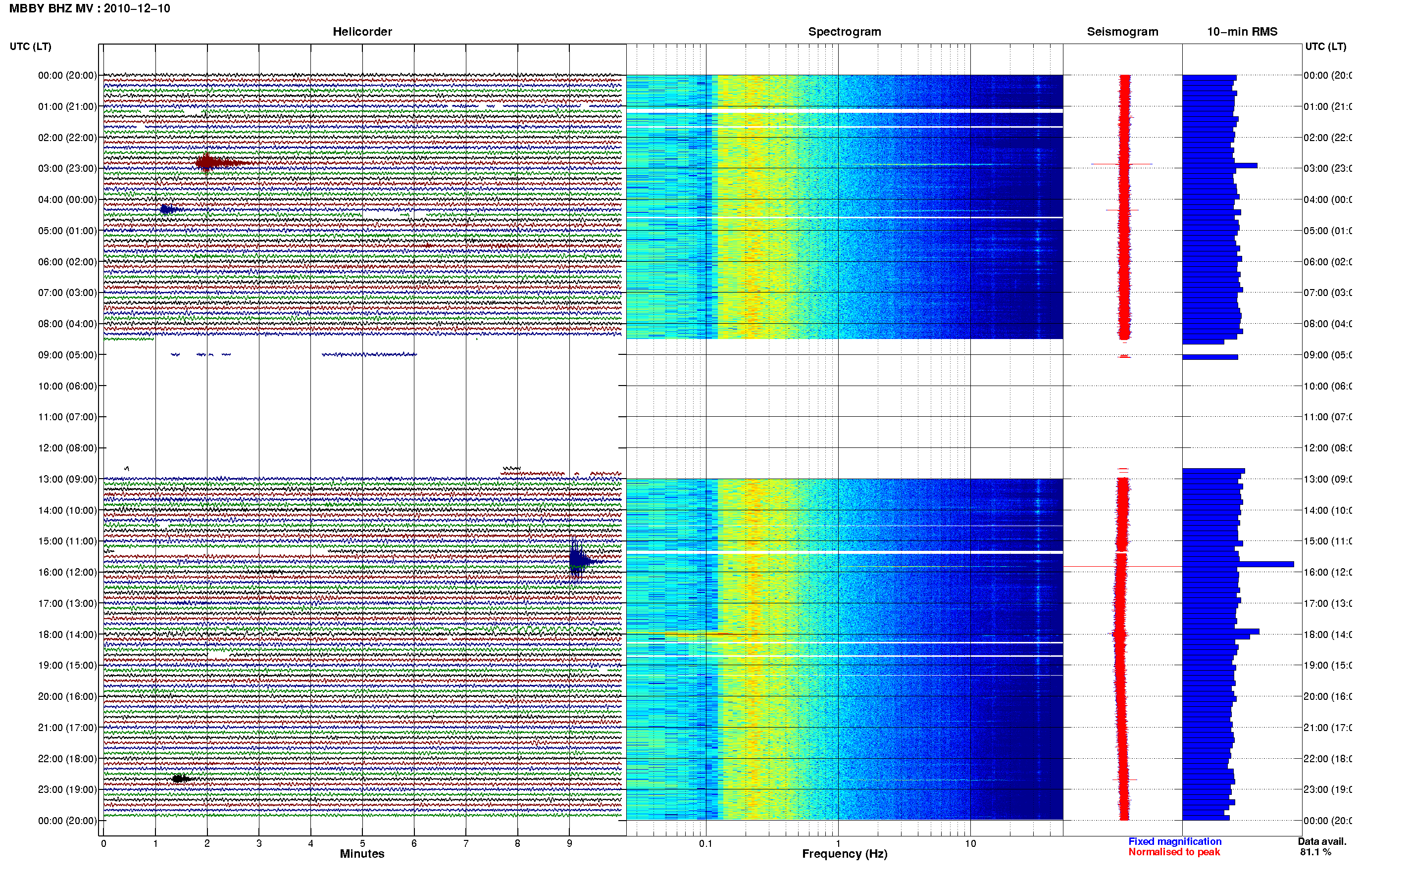The width and height of the screenshot is (1408, 880).
Task: Select the "0.1" tick on the frequency axis
Action: [705, 843]
